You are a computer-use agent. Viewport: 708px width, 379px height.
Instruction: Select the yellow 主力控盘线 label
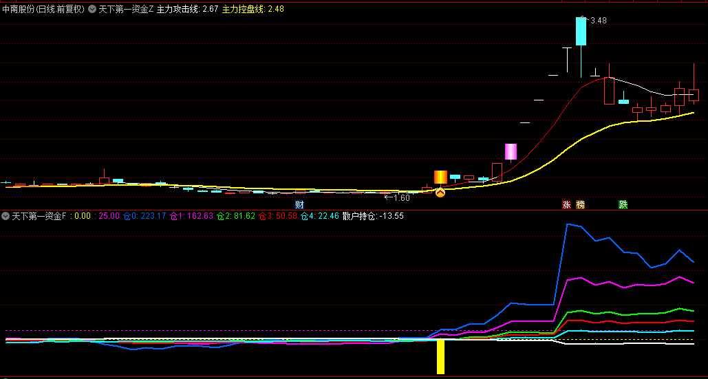point(253,10)
